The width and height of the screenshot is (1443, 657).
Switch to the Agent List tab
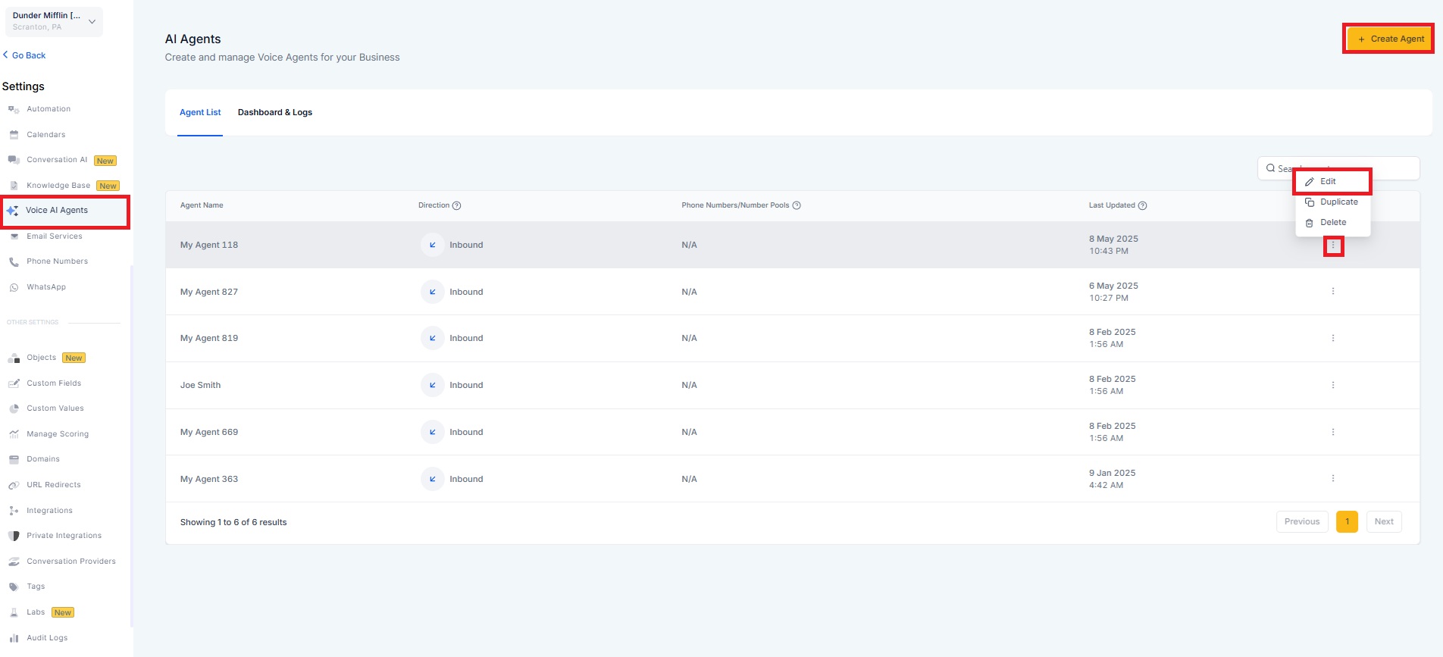[x=200, y=112]
